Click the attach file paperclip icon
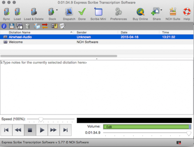Screen dimensions: 194x147 click(54, 26)
